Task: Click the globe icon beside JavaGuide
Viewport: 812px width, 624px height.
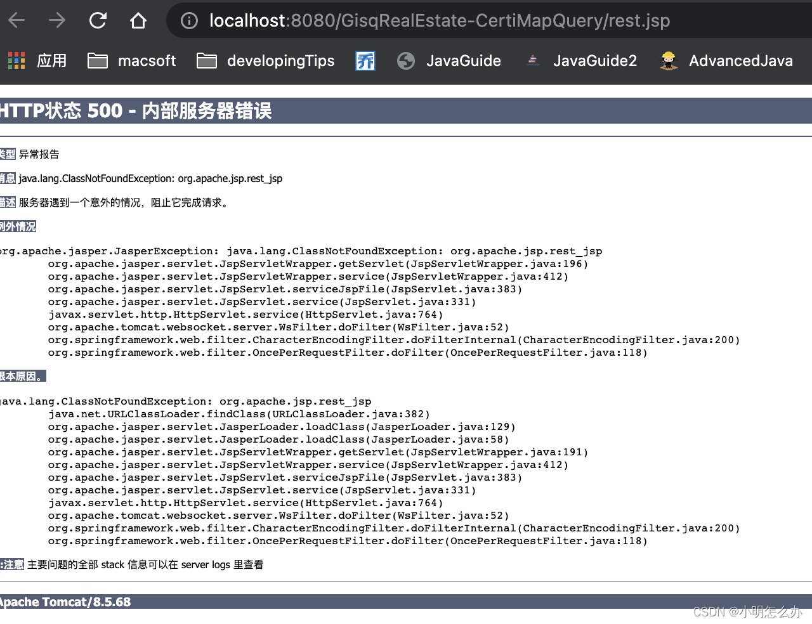Action: coord(405,61)
